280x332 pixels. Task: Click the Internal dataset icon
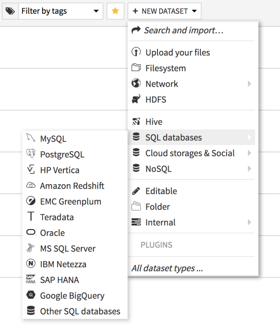point(136,222)
